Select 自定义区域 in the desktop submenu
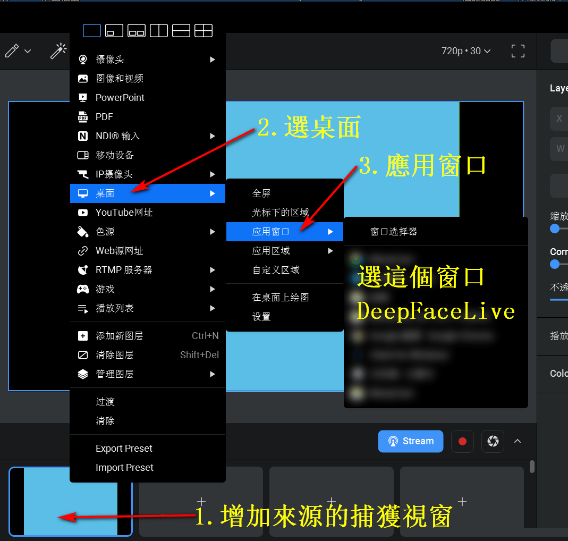 point(285,270)
